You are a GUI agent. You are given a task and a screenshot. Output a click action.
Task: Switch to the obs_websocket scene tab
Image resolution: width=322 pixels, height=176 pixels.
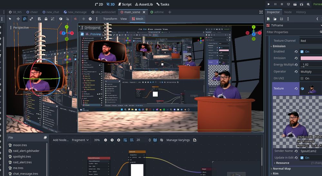point(104,12)
